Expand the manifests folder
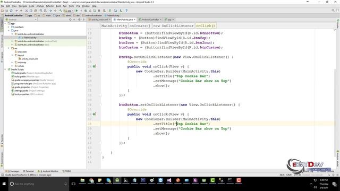 point(8,27)
